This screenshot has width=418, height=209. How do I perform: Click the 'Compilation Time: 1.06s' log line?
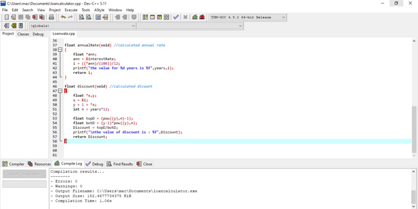pyautogui.click(x=81, y=201)
